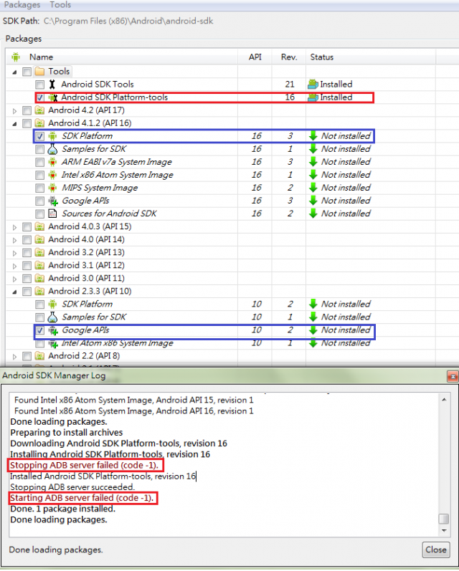Click the log line 'Starting ADB server failed (code -1).'
Screen dimensions: 459x571
point(82,498)
